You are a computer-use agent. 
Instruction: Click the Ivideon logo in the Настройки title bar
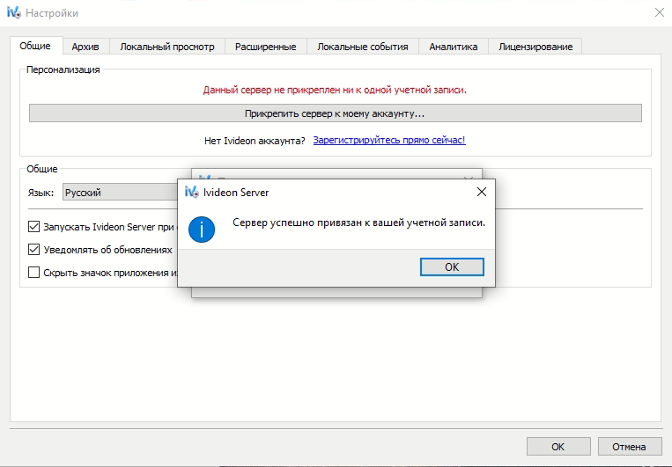(14, 13)
